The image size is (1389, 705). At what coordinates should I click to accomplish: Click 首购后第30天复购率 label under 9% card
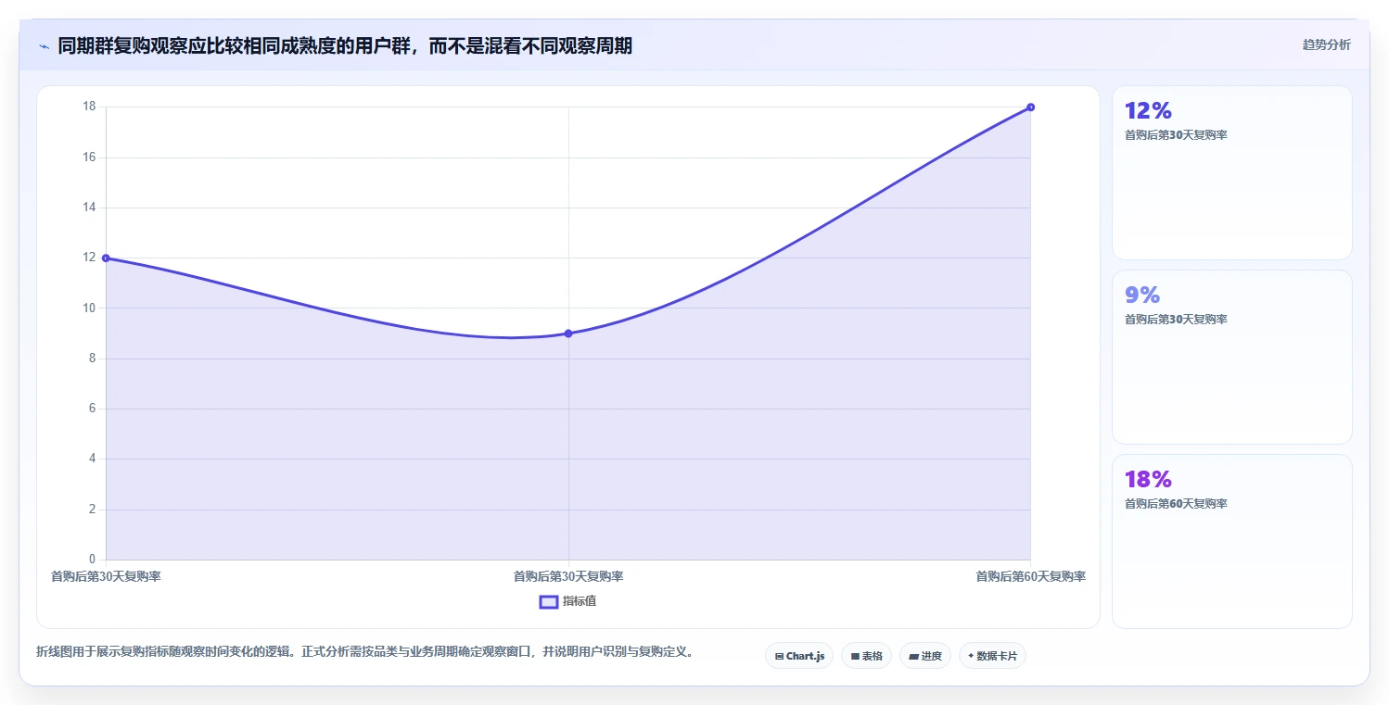1176,320
